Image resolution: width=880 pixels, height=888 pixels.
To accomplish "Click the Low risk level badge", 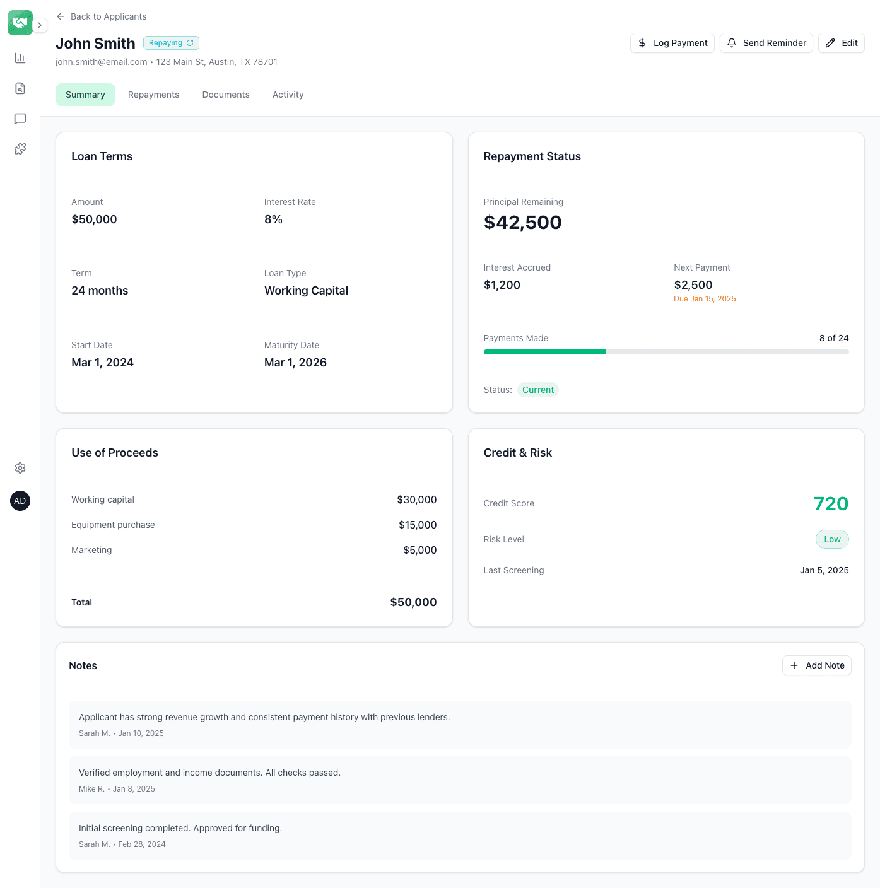I will click(x=832, y=539).
